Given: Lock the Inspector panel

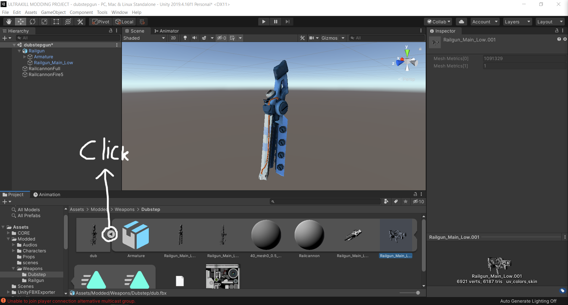Looking at the screenshot, I should (x=557, y=30).
